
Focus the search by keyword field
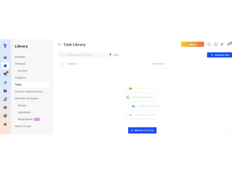click(x=81, y=55)
